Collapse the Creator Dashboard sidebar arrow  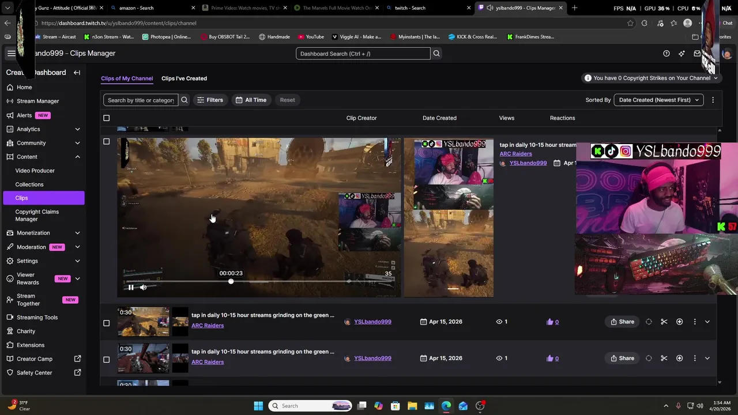[x=77, y=73]
